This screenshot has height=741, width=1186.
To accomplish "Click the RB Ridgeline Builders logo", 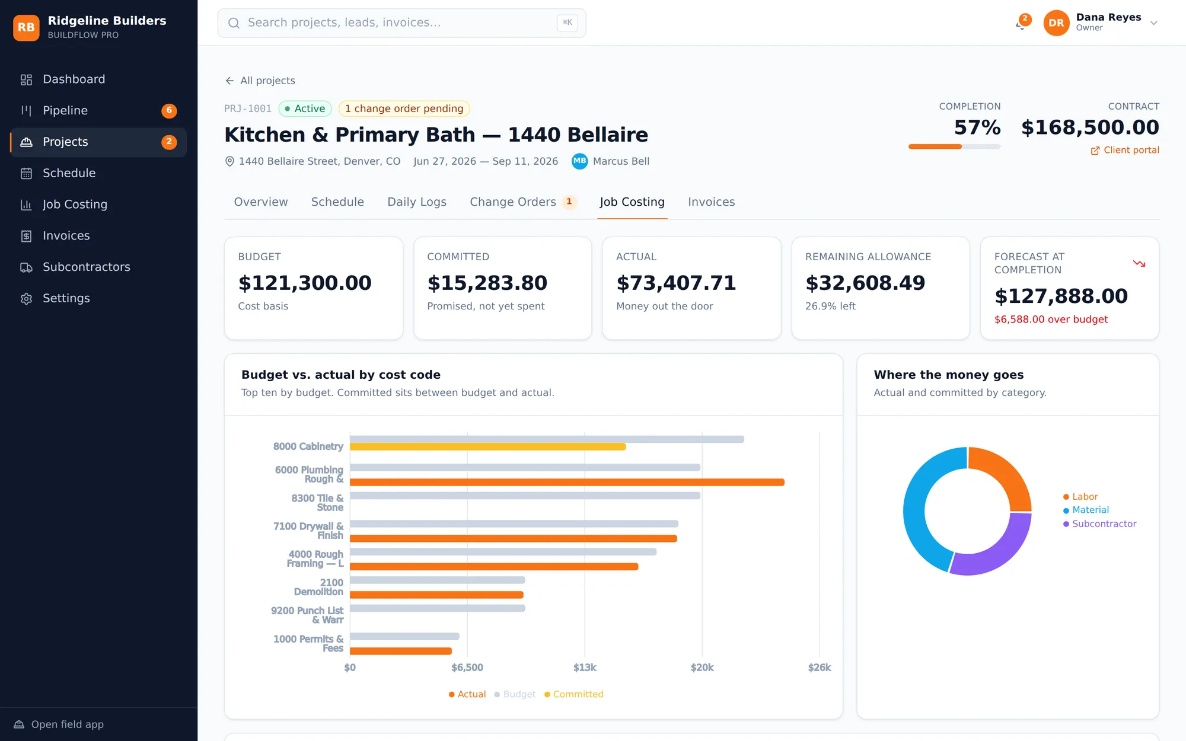I will click(26, 27).
